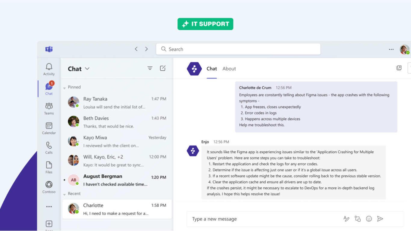Click Ray Tanaka's profile picture
This screenshot has height=231, width=411.
click(73, 102)
